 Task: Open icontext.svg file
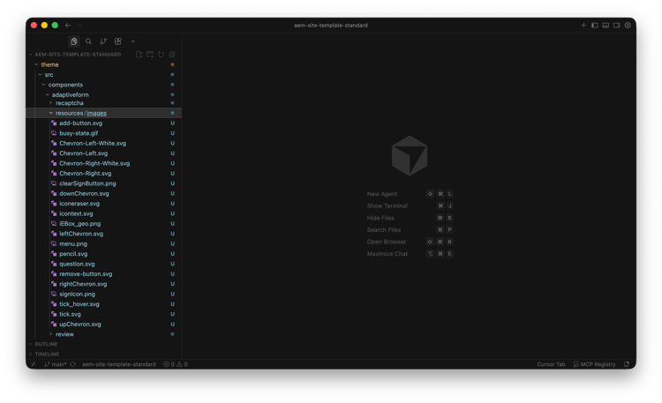click(x=76, y=213)
